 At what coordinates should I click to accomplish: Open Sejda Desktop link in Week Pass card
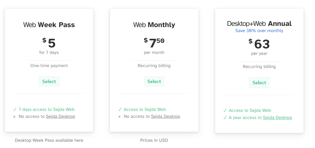coord(60,116)
